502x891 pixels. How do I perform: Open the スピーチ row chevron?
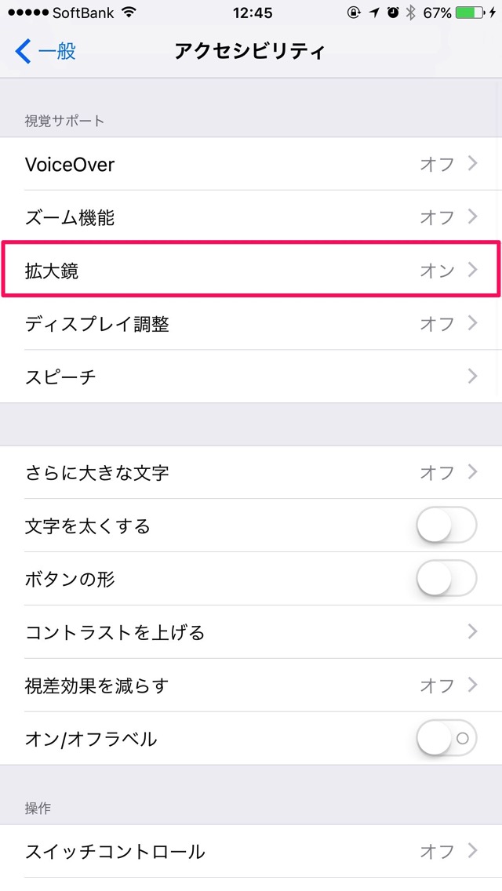472,376
